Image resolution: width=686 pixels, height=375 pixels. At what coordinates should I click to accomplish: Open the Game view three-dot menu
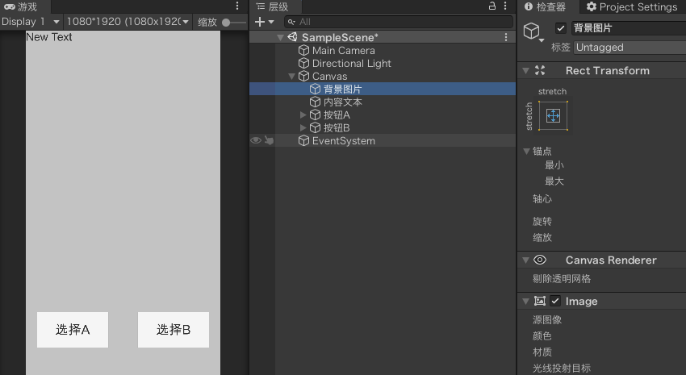pos(237,6)
